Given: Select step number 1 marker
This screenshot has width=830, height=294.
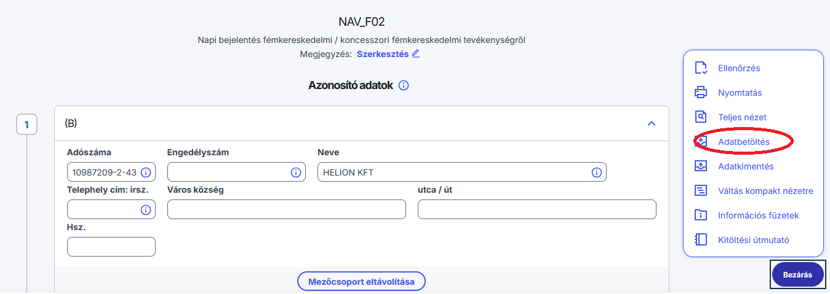Looking at the screenshot, I should tap(26, 125).
